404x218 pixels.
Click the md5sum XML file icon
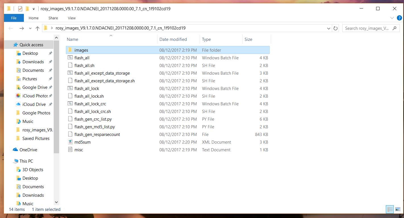(x=70, y=142)
